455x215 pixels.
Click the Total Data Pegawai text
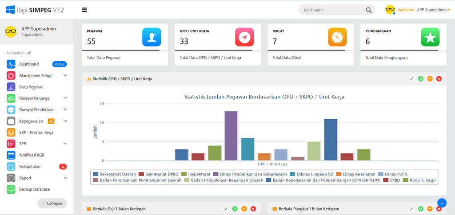pos(104,58)
